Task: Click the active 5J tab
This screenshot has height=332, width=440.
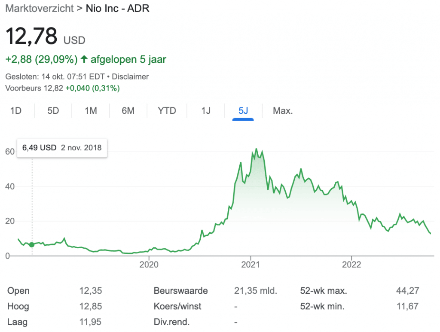Action: [x=243, y=111]
